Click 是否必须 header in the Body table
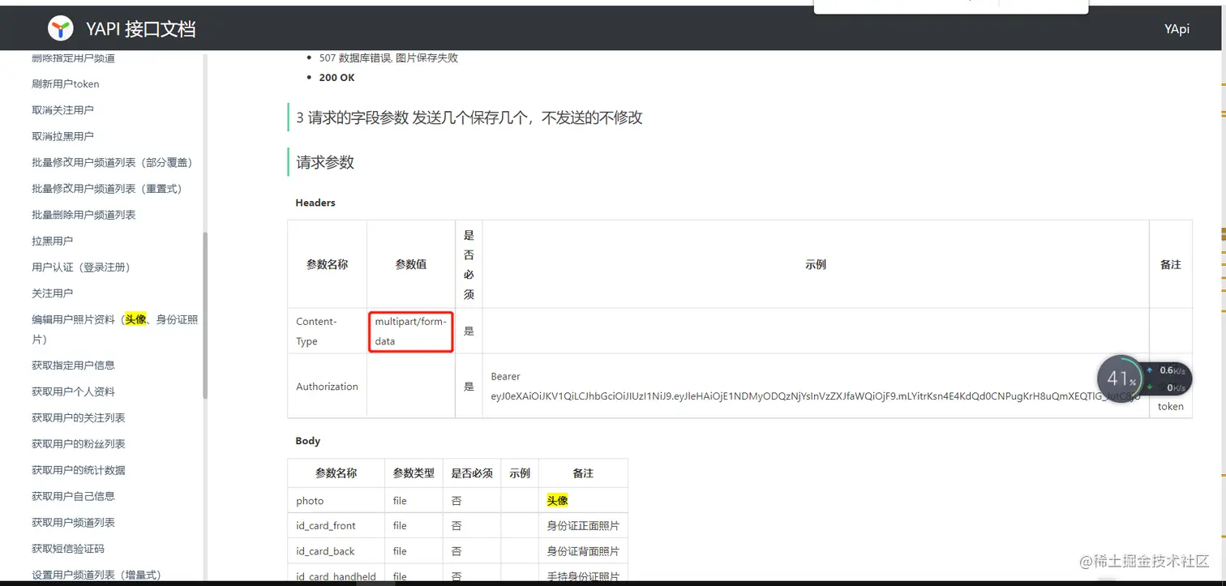This screenshot has width=1226, height=586. click(x=472, y=473)
